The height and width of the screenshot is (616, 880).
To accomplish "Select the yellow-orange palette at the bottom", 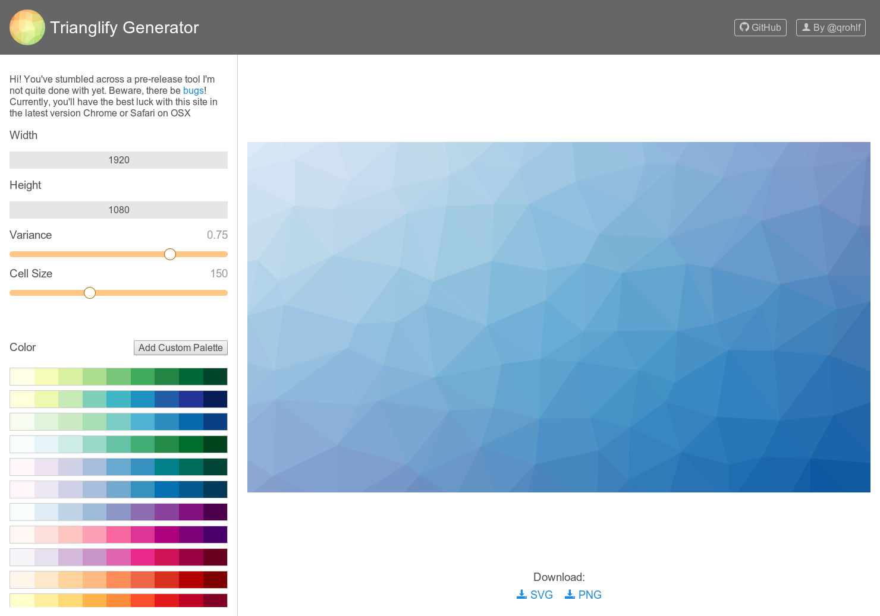I will 118,600.
